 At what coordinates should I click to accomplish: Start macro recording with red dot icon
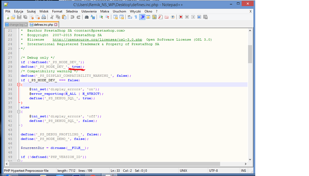click(x=181, y=17)
